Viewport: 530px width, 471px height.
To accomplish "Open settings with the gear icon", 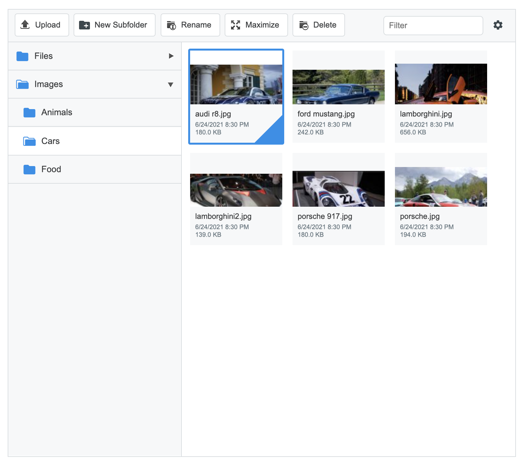I will (x=498, y=25).
